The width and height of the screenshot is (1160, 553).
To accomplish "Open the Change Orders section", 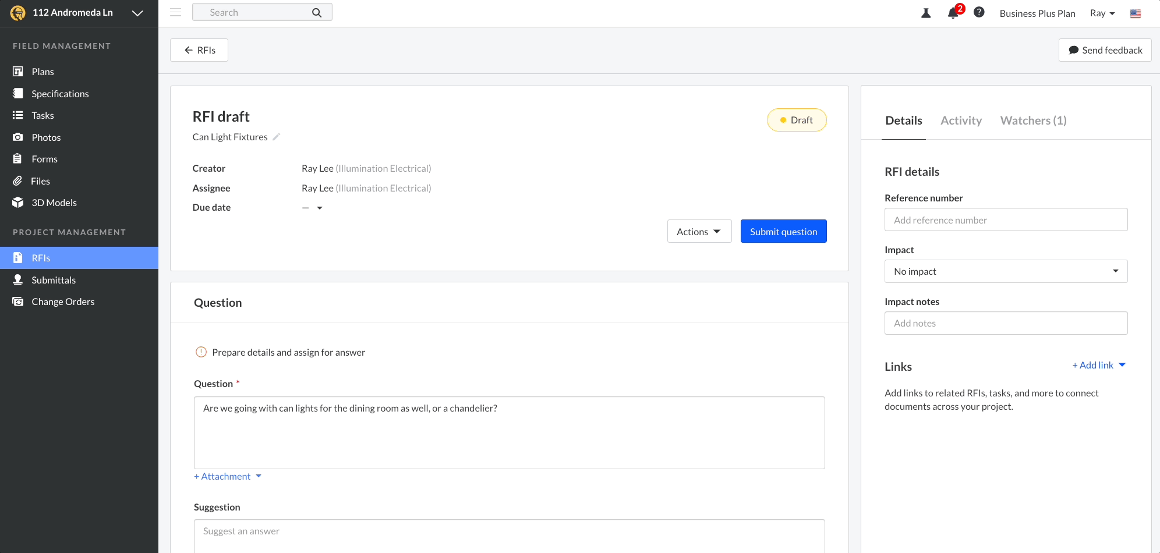I will [63, 301].
